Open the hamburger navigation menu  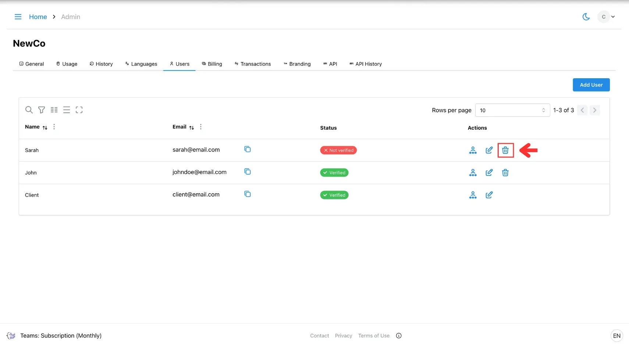(x=18, y=17)
